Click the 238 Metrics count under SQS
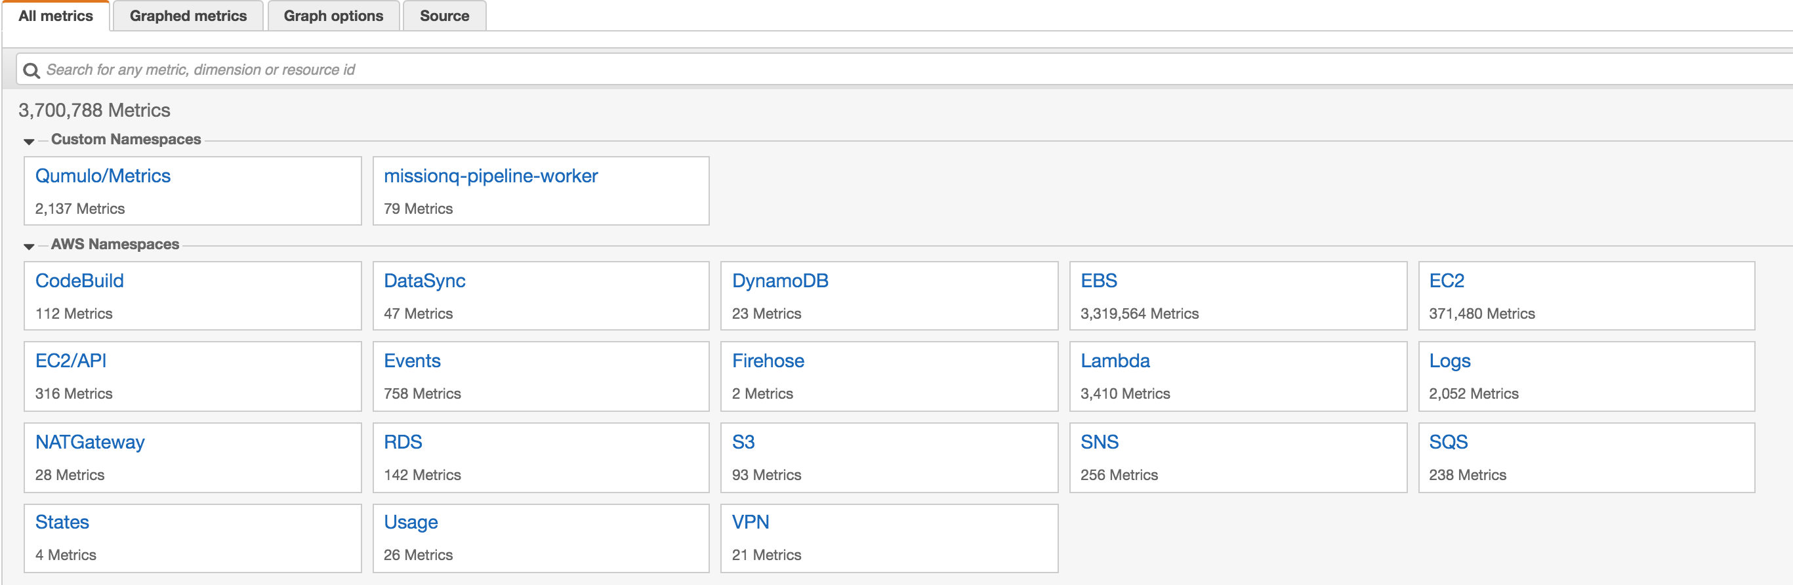Viewport: 1793px width, 585px height. 1467,475
